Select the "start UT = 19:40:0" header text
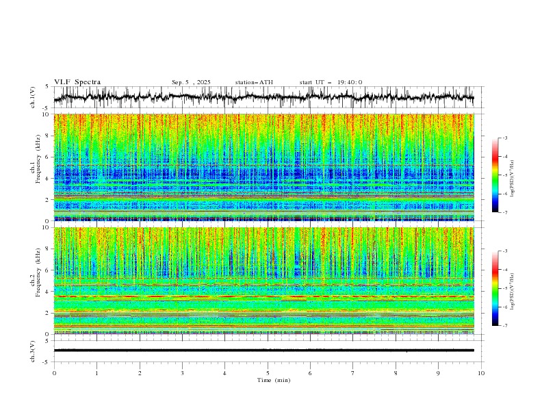This screenshot has width=542, height=419. [x=331, y=82]
